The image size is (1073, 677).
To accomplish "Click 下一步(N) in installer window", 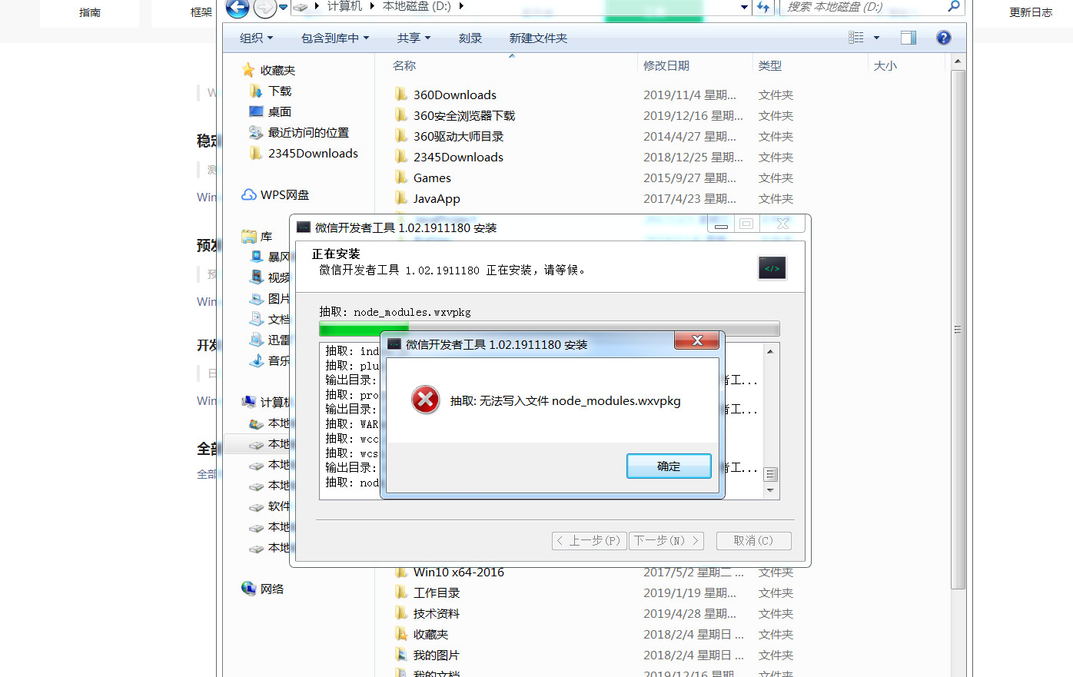I will pyautogui.click(x=666, y=540).
